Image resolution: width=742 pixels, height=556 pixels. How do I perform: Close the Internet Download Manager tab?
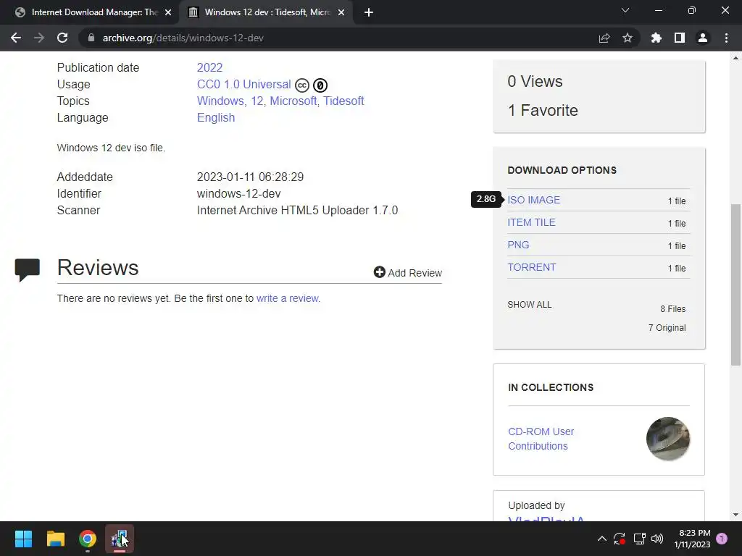coord(168,12)
